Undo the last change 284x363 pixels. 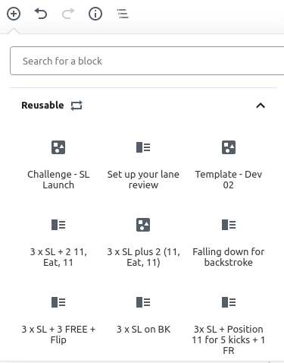click(x=41, y=14)
